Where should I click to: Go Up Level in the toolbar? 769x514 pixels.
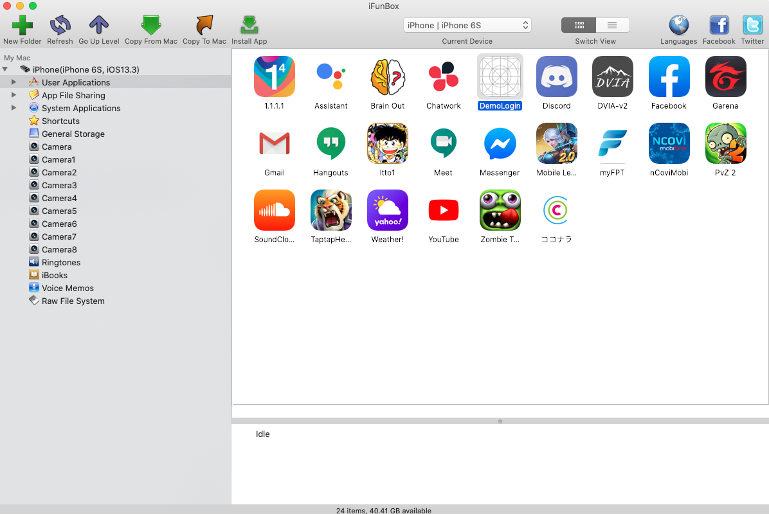98,26
